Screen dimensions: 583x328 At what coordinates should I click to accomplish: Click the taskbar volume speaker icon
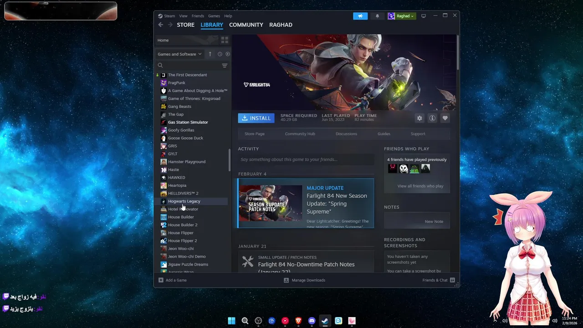[x=555, y=321]
